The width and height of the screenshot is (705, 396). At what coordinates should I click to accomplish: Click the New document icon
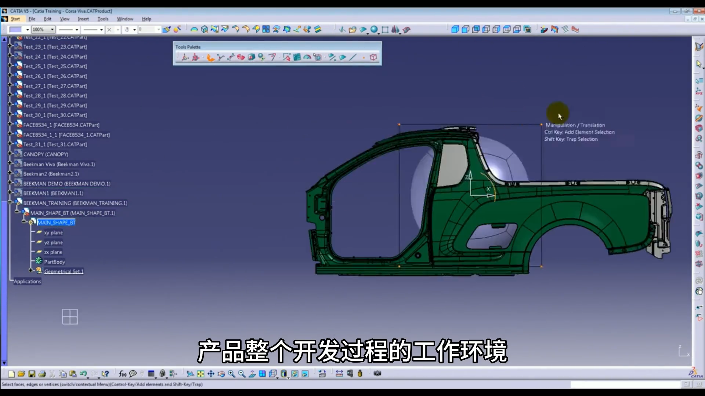[11, 374]
